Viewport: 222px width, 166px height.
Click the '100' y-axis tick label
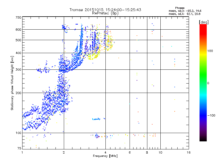tap(18, 133)
